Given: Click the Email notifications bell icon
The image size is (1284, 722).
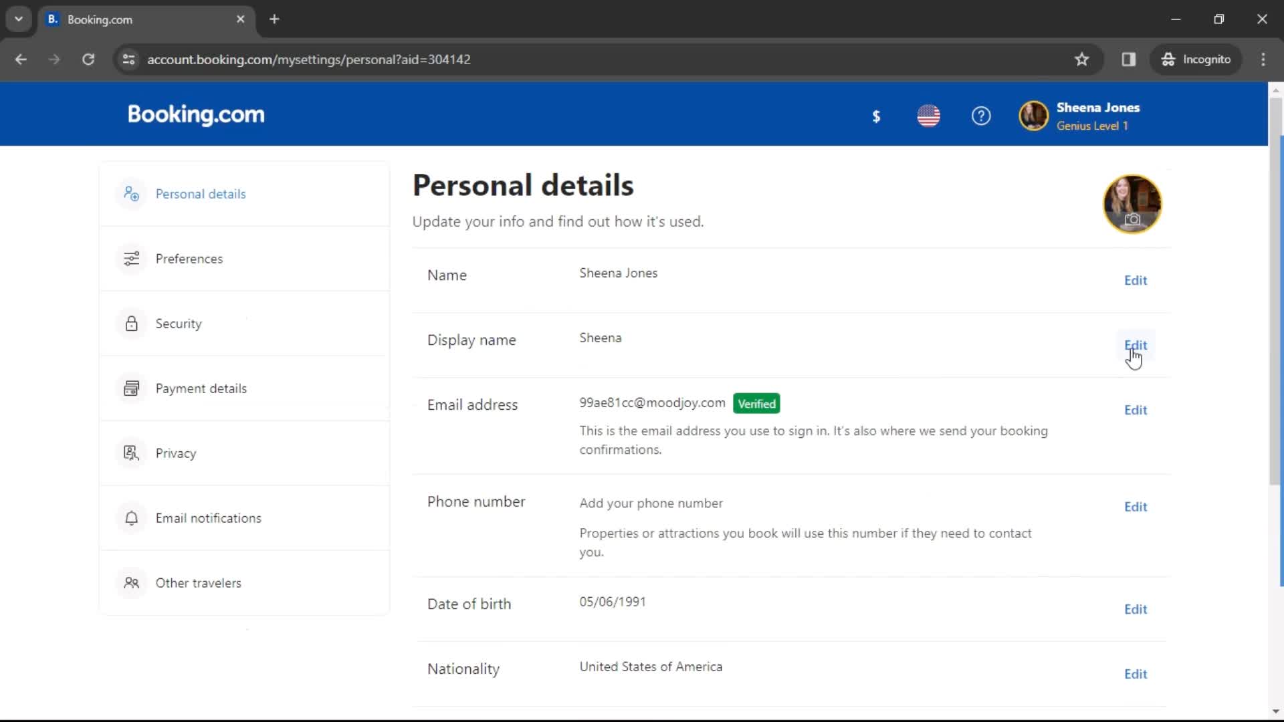Looking at the screenshot, I should coord(131,518).
